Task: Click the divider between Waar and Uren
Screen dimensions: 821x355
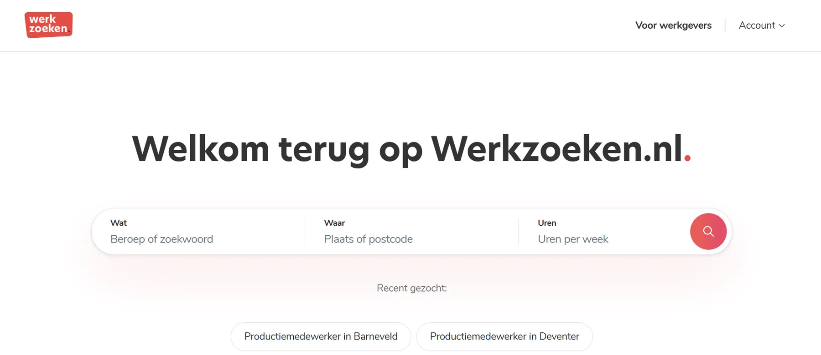Action: 519,231
